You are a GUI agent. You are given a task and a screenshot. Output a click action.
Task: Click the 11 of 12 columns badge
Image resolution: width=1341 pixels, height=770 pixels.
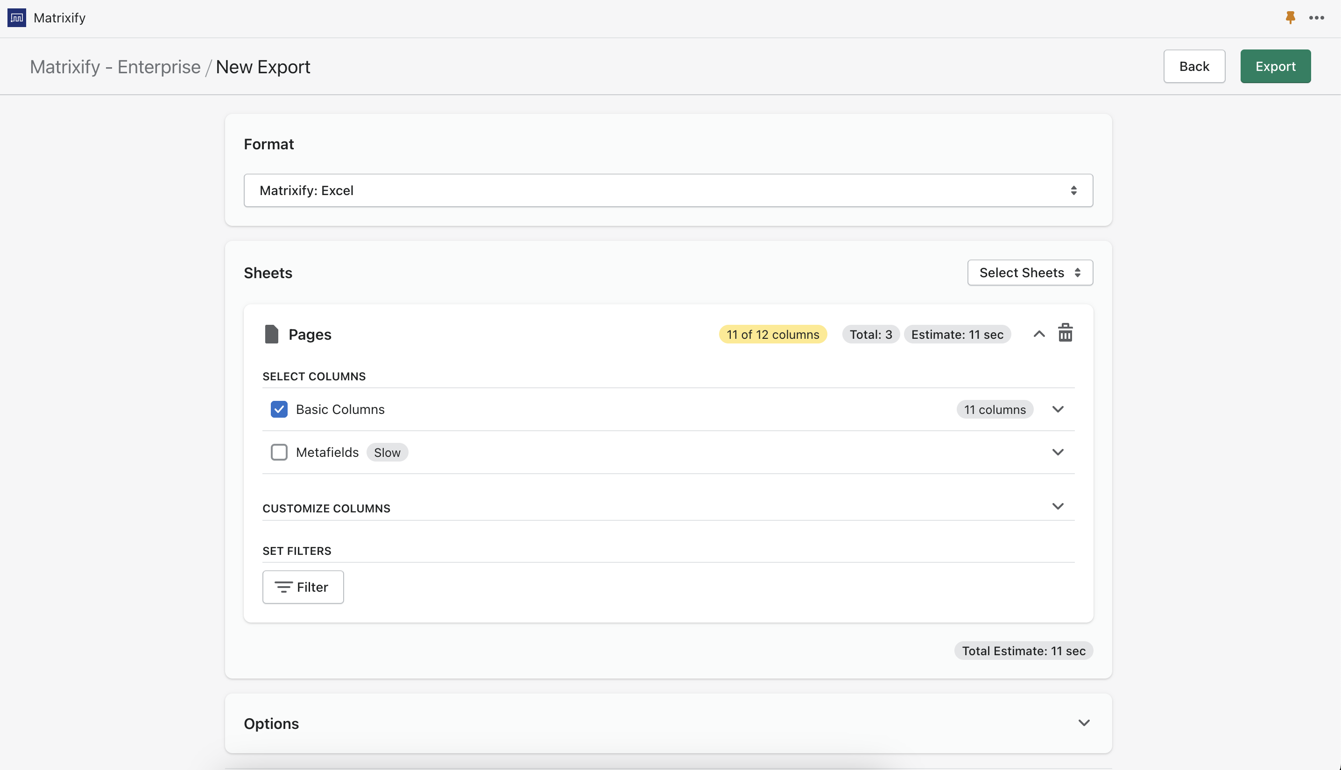772,334
